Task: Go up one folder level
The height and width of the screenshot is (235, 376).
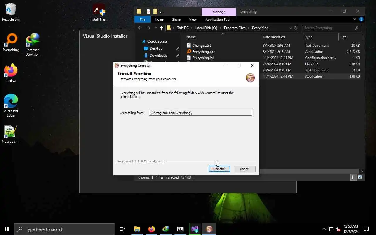Action: (162, 28)
